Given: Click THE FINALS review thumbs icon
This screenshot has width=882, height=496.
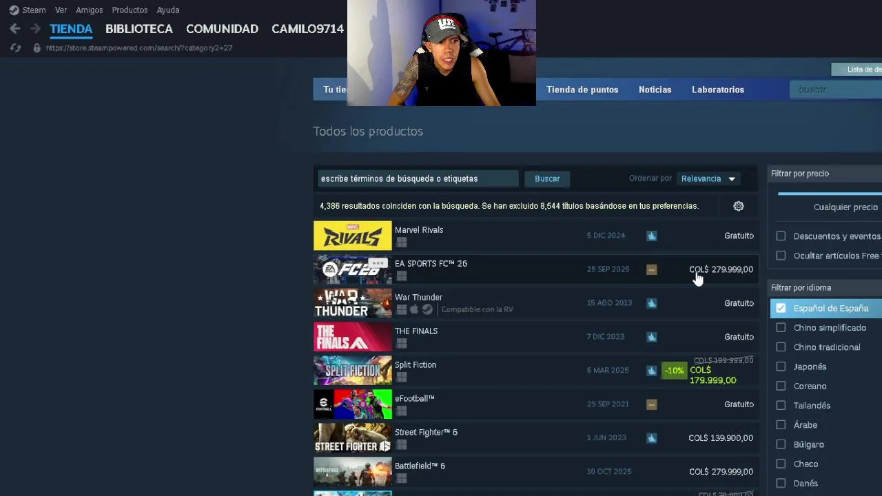Looking at the screenshot, I should point(652,337).
